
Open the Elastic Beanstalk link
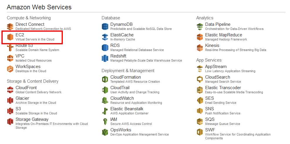coord(127,109)
